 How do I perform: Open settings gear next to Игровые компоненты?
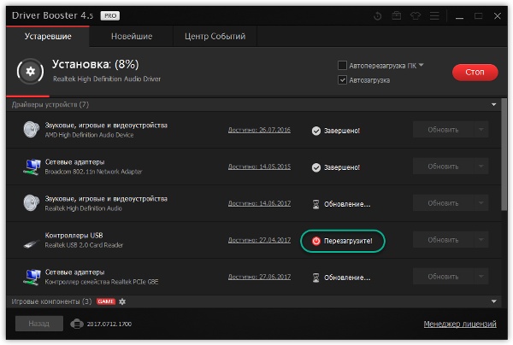[x=122, y=301]
